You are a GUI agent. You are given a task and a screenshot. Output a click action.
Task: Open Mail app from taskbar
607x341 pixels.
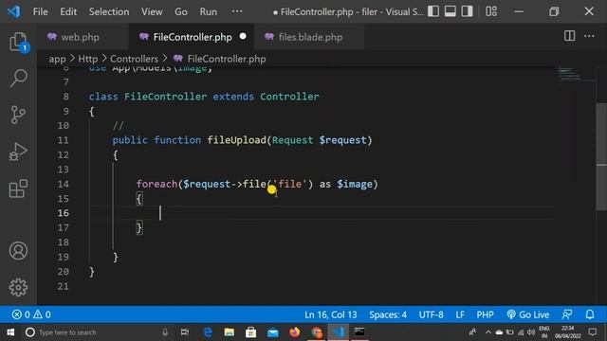click(x=273, y=332)
